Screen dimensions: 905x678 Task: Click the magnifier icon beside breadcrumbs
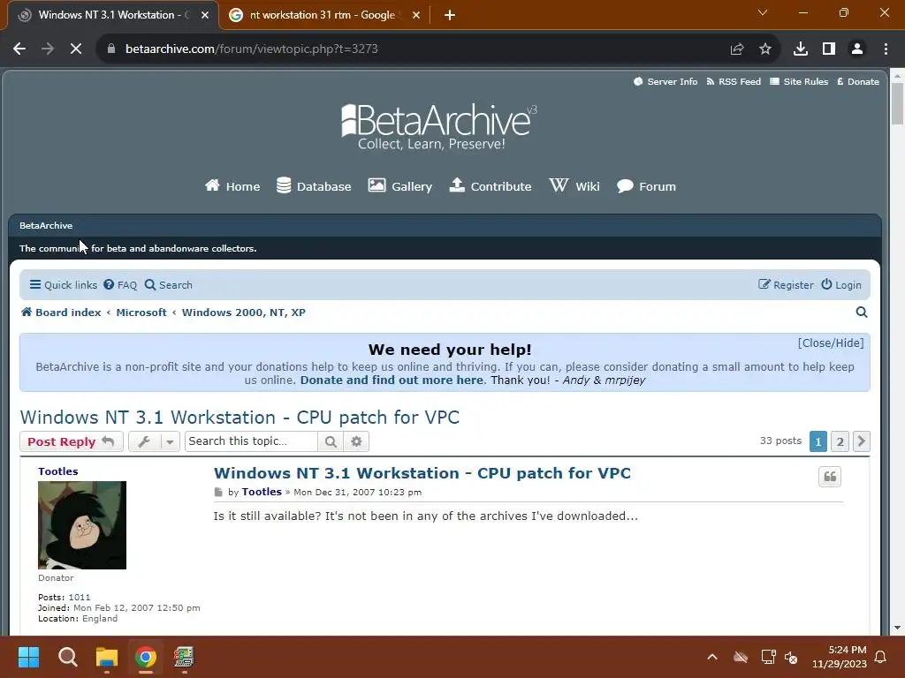862,313
